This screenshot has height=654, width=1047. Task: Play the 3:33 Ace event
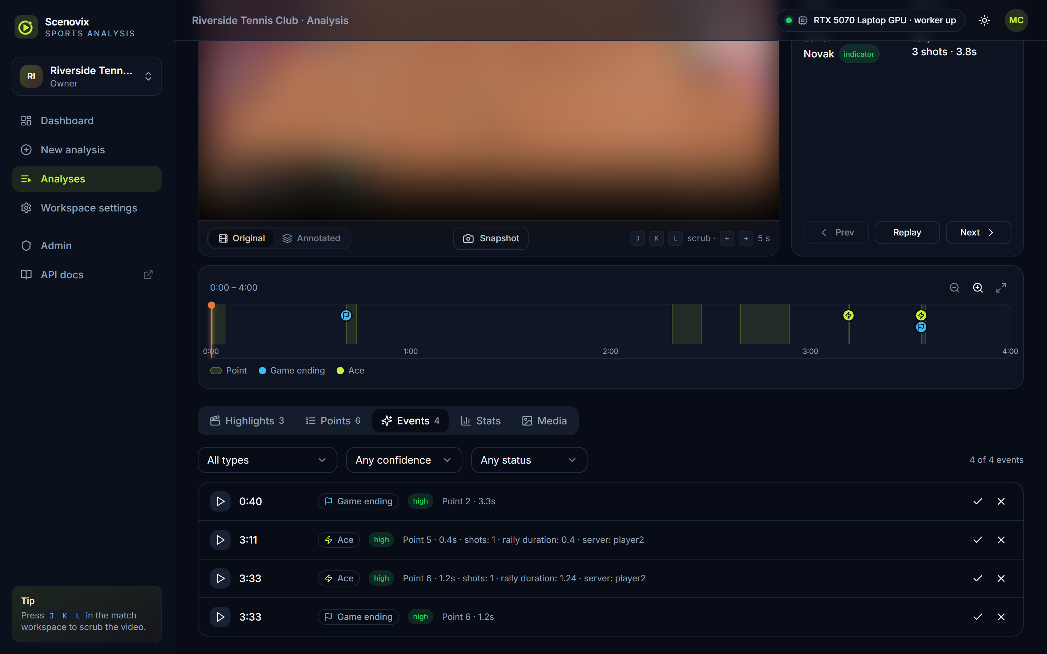pyautogui.click(x=220, y=578)
